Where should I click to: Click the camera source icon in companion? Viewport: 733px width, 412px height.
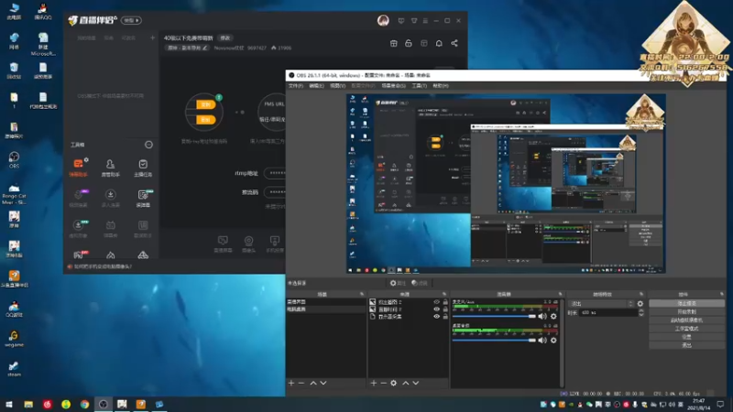248,244
